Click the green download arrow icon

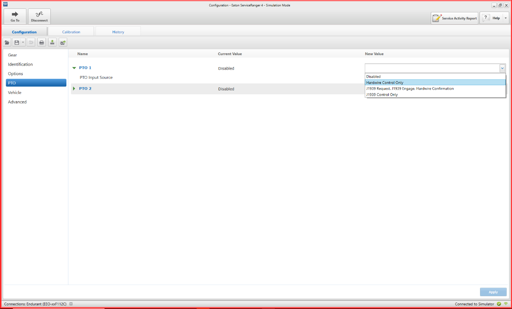pos(52,42)
